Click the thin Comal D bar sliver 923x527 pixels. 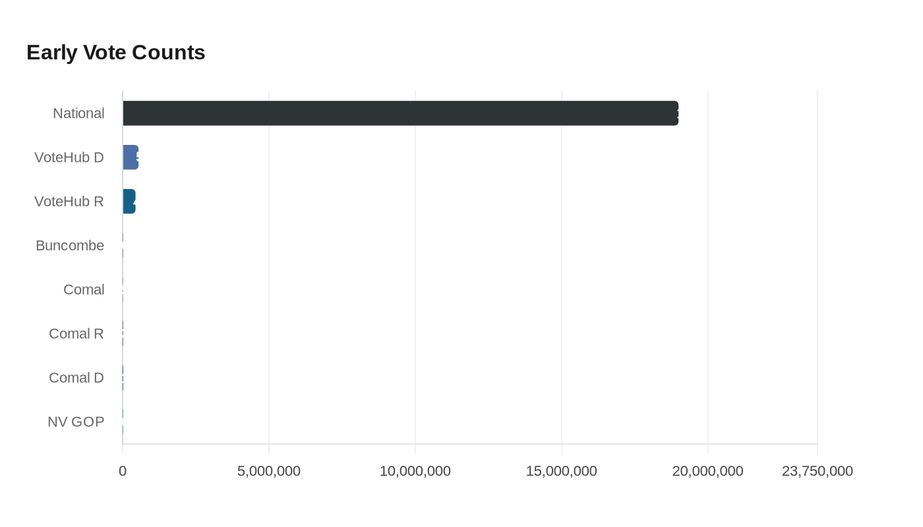[x=123, y=377]
